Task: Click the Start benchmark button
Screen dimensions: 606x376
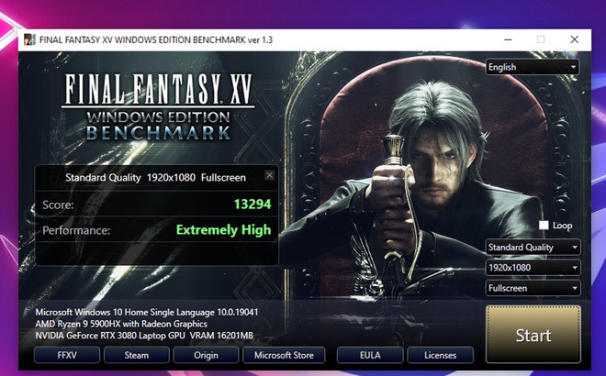Action: tap(533, 335)
